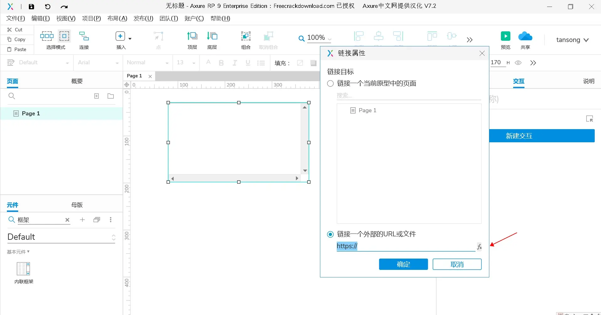601x315 pixels.
Task: Open the 发布(U) menu
Action: (143, 18)
